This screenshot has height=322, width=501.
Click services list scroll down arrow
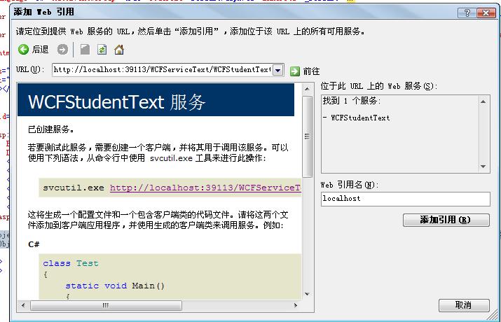483,167
